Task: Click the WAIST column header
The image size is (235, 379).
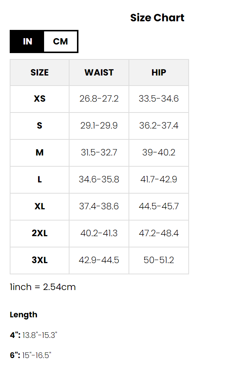Action: tap(99, 73)
